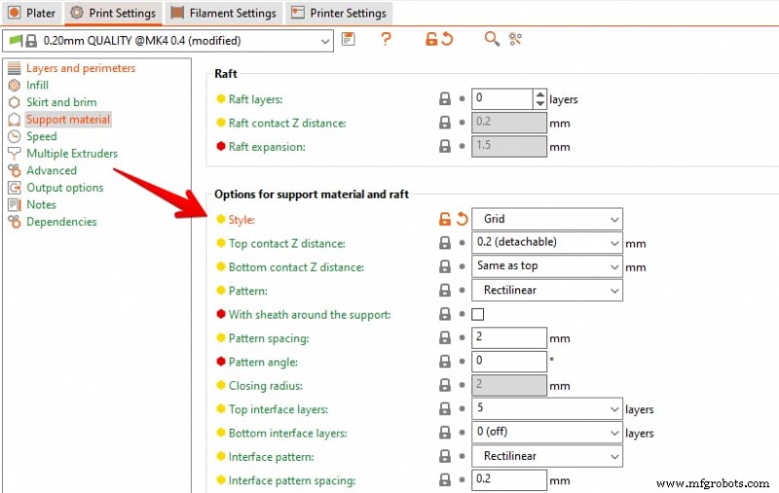779x493 pixels.
Task: Click the Interface pattern spacing input field
Action: [x=508, y=480]
